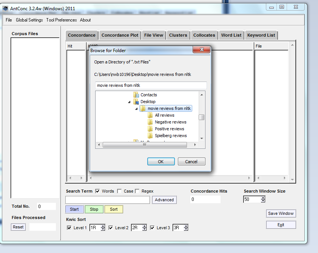This screenshot has width=318, height=253.
Task: Select the Negative reviews folder icon
Action: click(150, 122)
